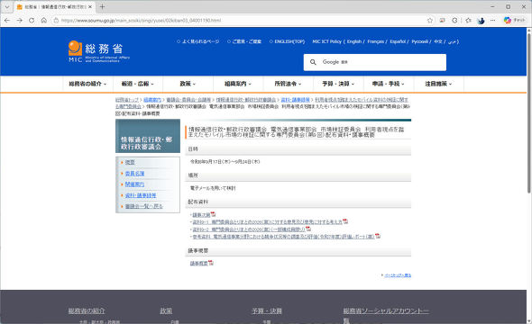Image resolution: width=532 pixels, height=324 pixels.
Task: Open the footer 総務省の紹介 link
Action: click(87, 310)
